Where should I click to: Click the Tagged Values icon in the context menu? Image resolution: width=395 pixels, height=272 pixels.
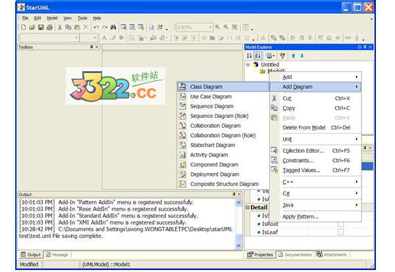(275, 170)
